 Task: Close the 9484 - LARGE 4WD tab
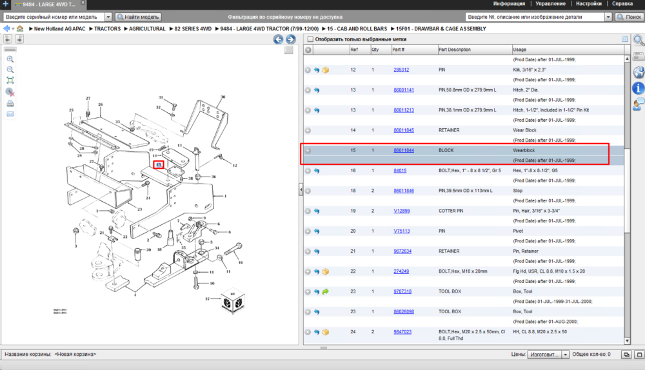coord(83,3)
